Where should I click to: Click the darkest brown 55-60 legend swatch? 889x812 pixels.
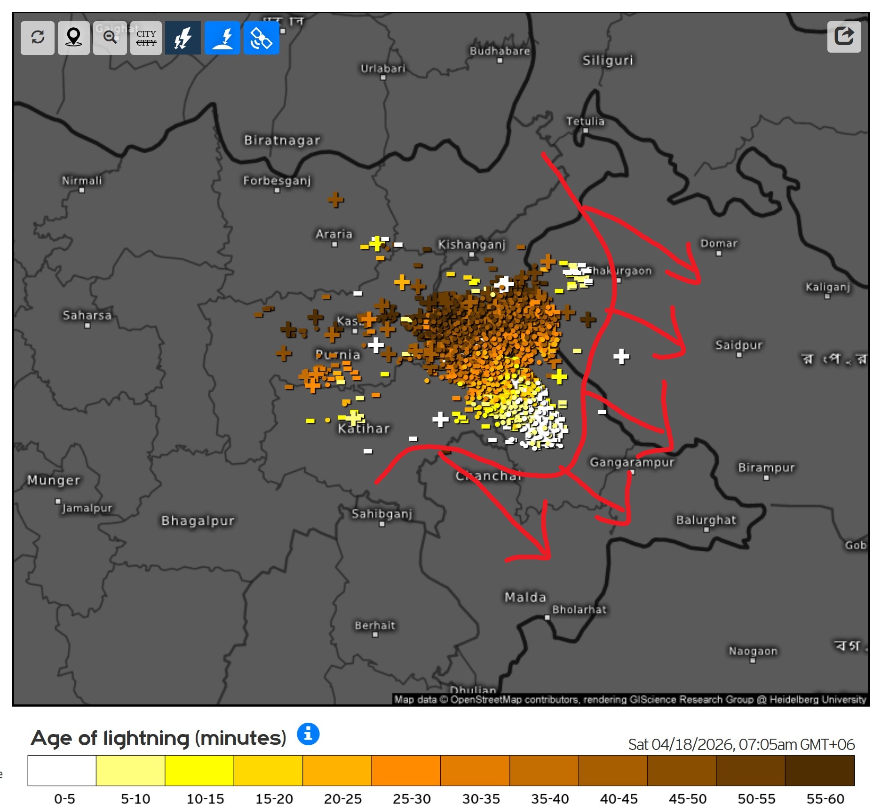820,771
